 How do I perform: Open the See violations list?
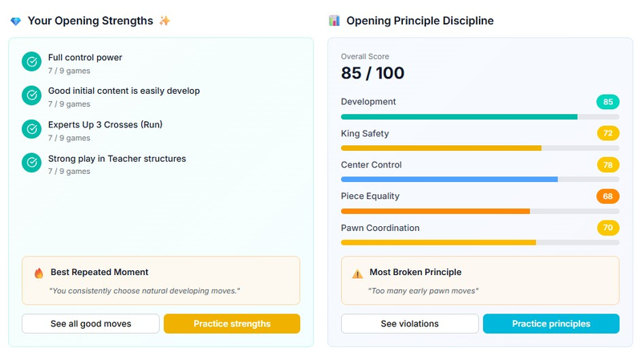(x=409, y=324)
